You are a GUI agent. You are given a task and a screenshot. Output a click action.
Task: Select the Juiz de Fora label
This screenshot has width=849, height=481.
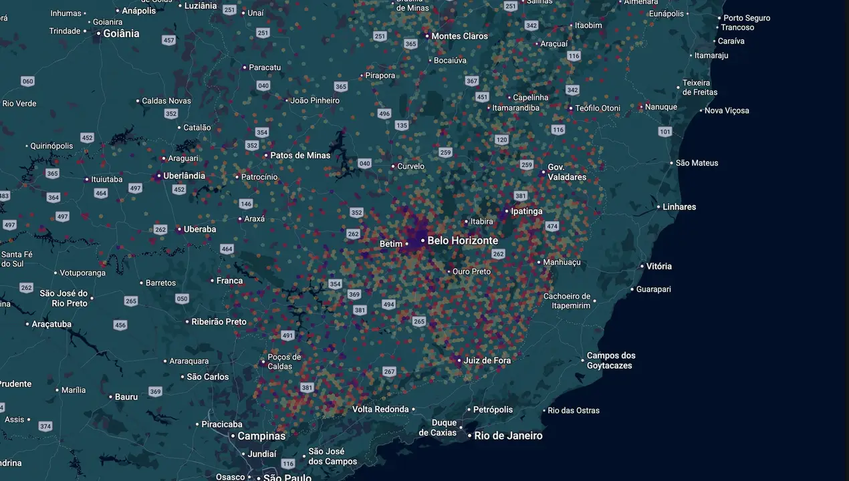pos(487,360)
